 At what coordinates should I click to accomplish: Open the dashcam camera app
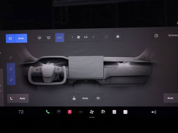pos(59,112)
